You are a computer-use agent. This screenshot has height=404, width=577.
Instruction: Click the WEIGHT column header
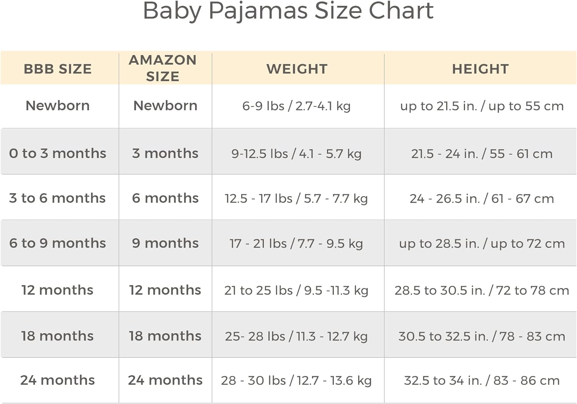297,69
